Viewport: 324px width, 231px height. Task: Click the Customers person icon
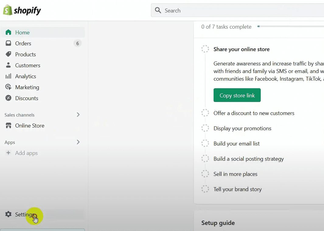pyautogui.click(x=9, y=65)
